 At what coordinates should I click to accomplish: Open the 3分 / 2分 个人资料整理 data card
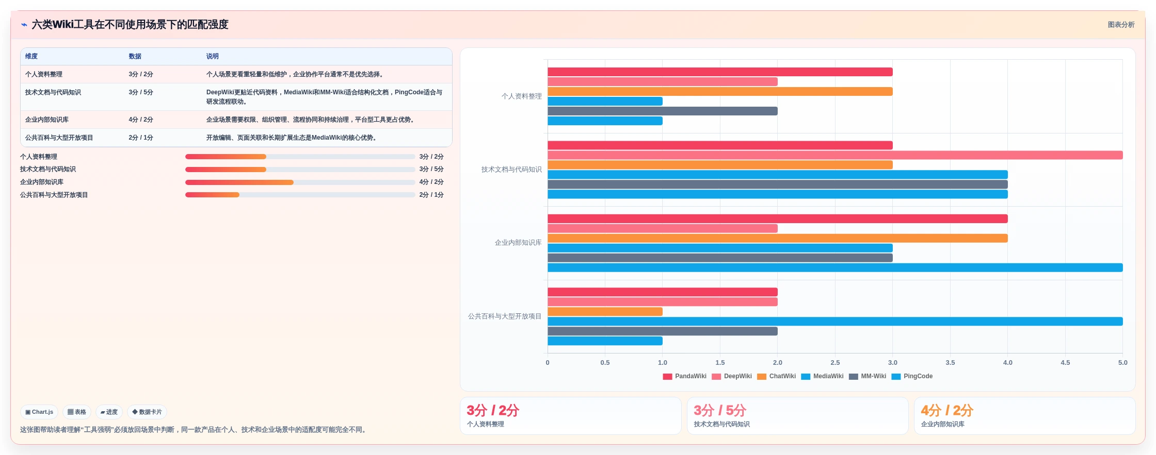pyautogui.click(x=571, y=416)
